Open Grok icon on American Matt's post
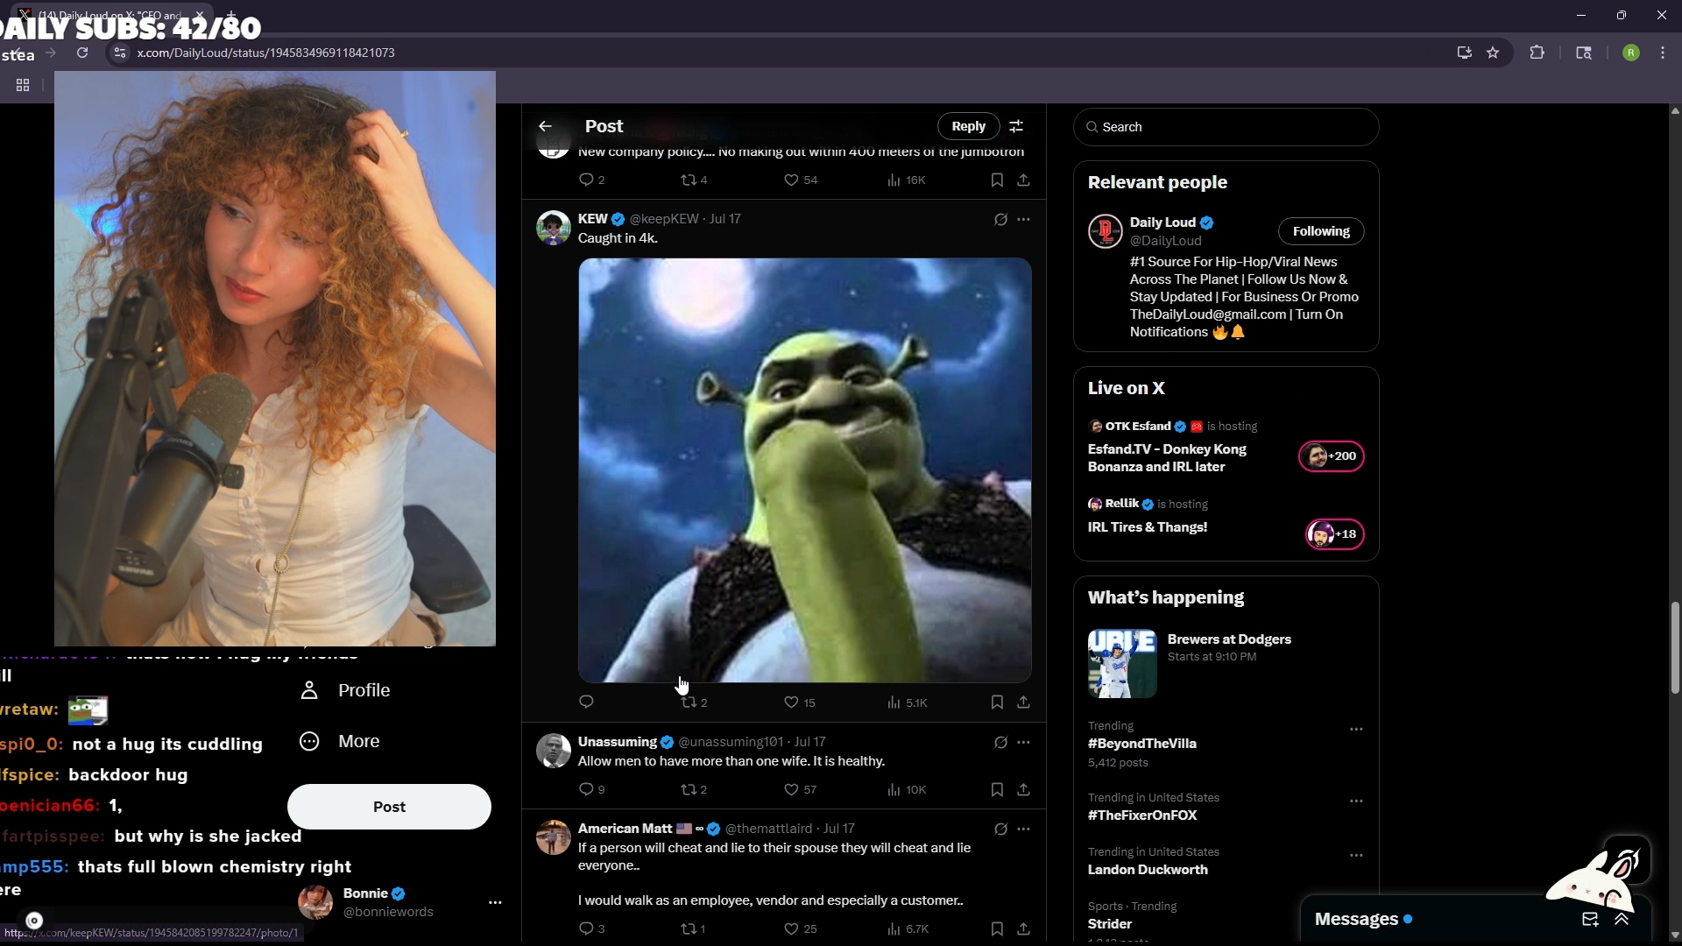The width and height of the screenshot is (1682, 946). (x=1000, y=829)
